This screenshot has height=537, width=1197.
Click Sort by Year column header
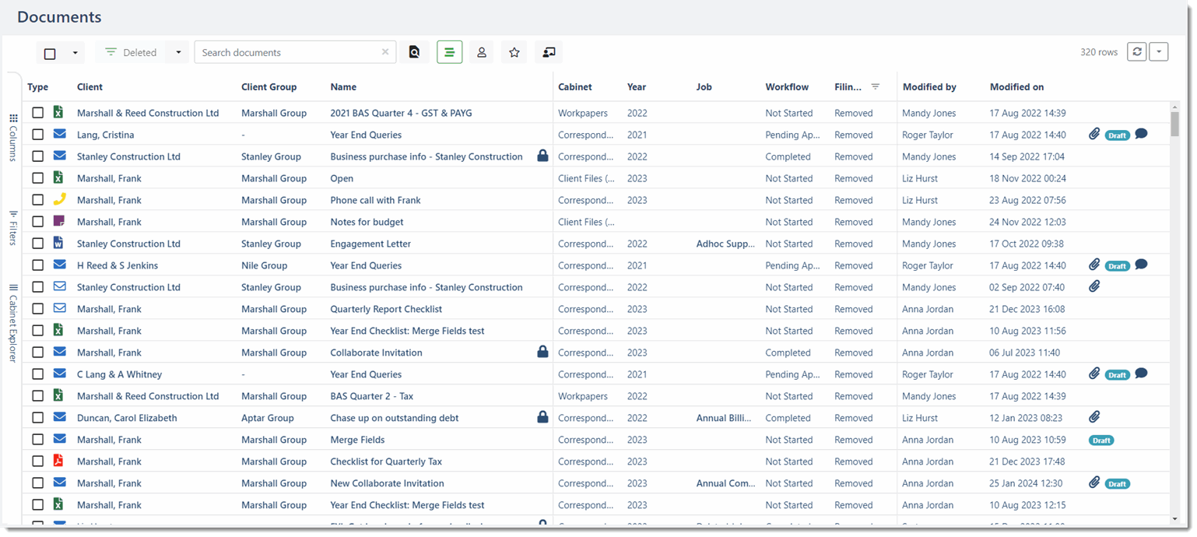(637, 87)
